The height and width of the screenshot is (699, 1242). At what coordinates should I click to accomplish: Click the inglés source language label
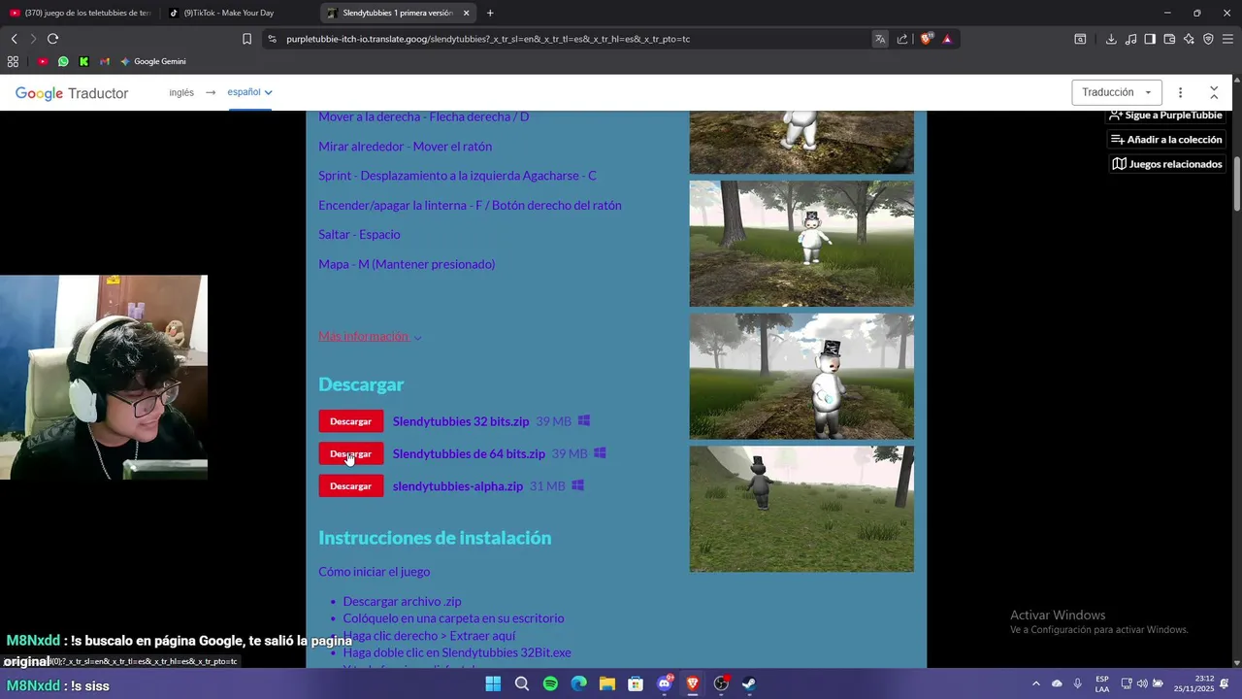click(x=181, y=92)
